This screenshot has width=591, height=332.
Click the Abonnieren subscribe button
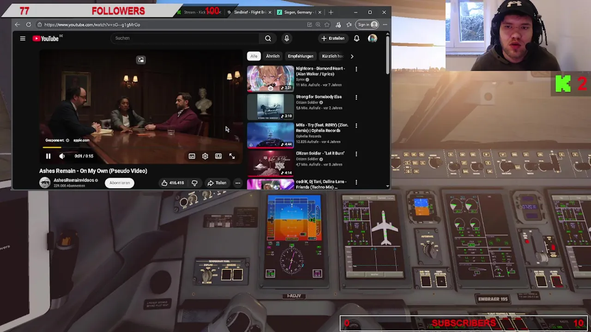[120, 183]
